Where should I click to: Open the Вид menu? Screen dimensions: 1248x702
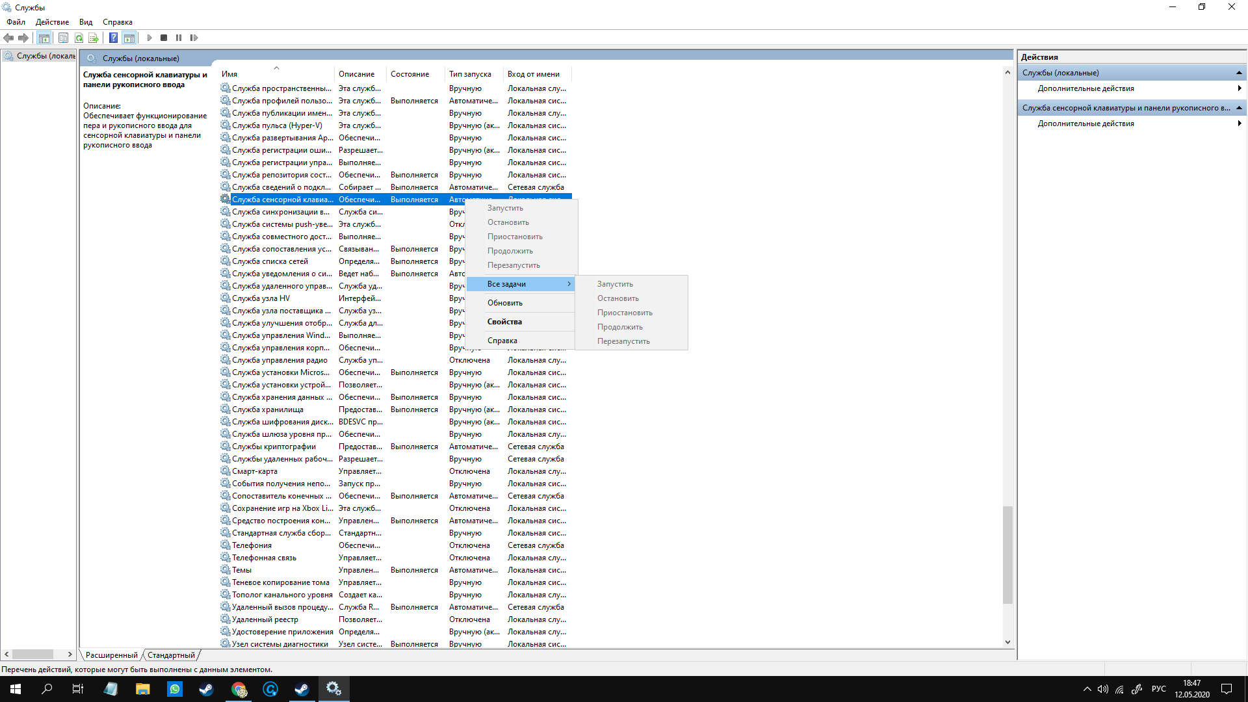86,22
